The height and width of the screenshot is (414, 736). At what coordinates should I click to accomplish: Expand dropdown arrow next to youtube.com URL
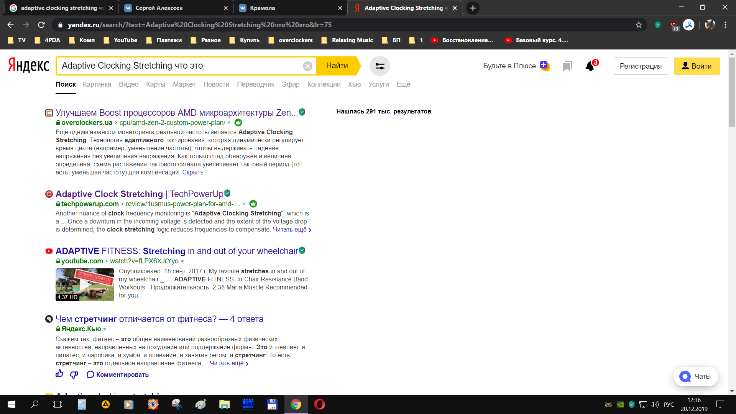pos(182,261)
